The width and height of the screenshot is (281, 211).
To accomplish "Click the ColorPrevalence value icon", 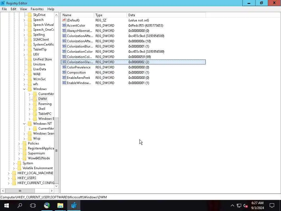I will click(x=64, y=67).
